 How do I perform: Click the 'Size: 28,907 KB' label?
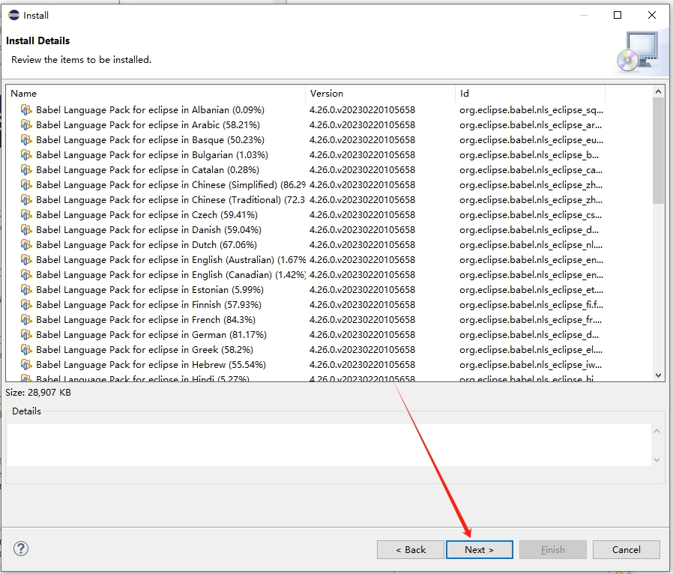(38, 393)
